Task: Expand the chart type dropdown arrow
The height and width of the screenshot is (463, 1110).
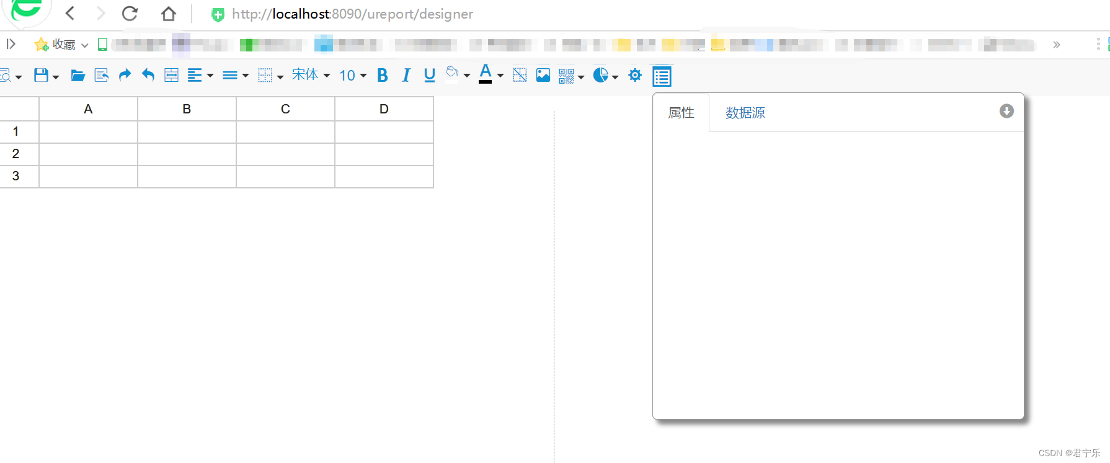Action: pos(615,77)
